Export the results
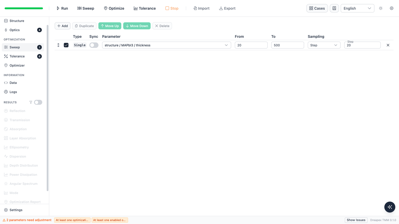 227,8
